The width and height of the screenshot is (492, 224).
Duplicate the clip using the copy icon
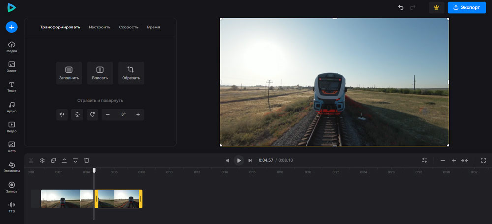[53, 160]
